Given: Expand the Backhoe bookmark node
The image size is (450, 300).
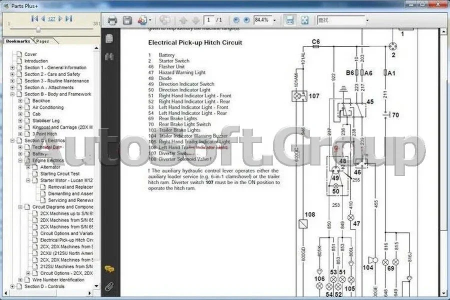Looking at the screenshot, I should tap(20, 101).
